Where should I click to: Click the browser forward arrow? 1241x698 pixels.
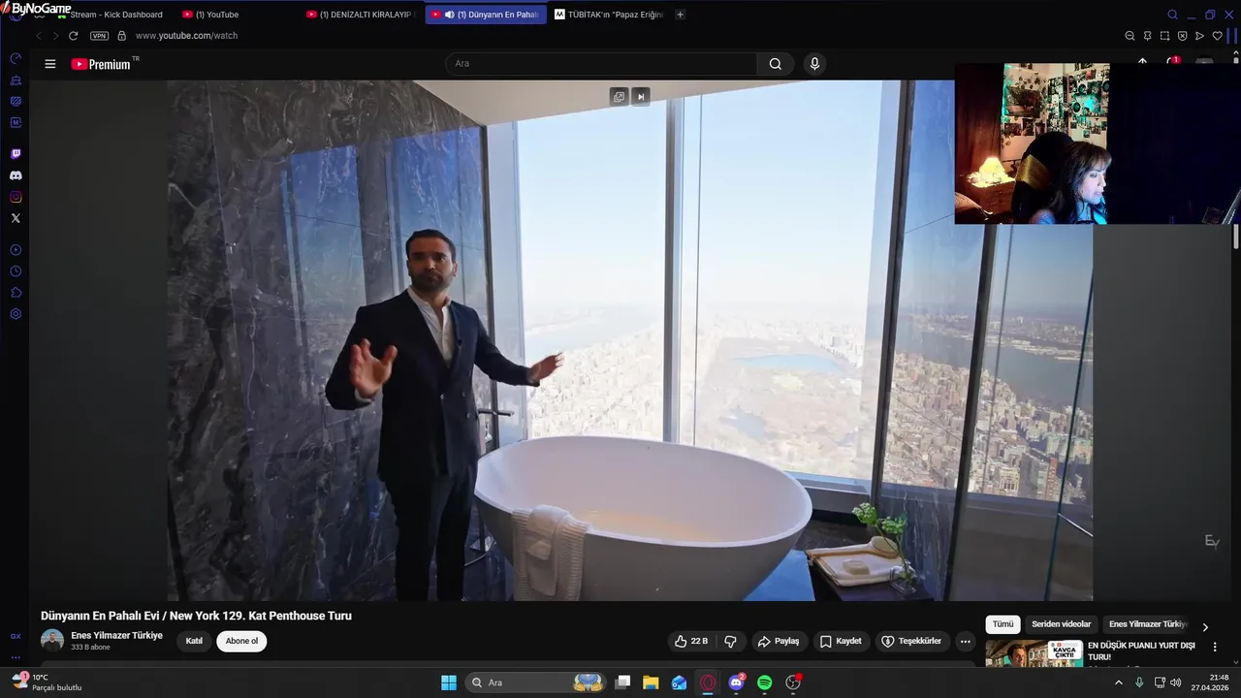pos(55,36)
